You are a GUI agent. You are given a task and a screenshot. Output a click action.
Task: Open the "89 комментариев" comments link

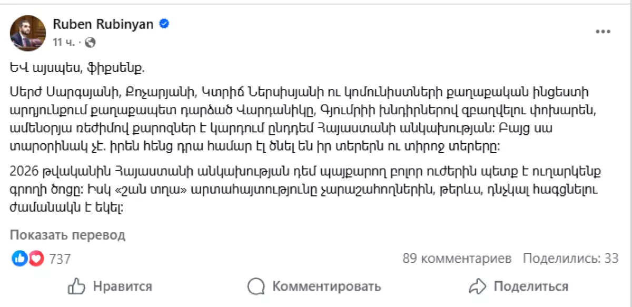pyautogui.click(x=457, y=259)
